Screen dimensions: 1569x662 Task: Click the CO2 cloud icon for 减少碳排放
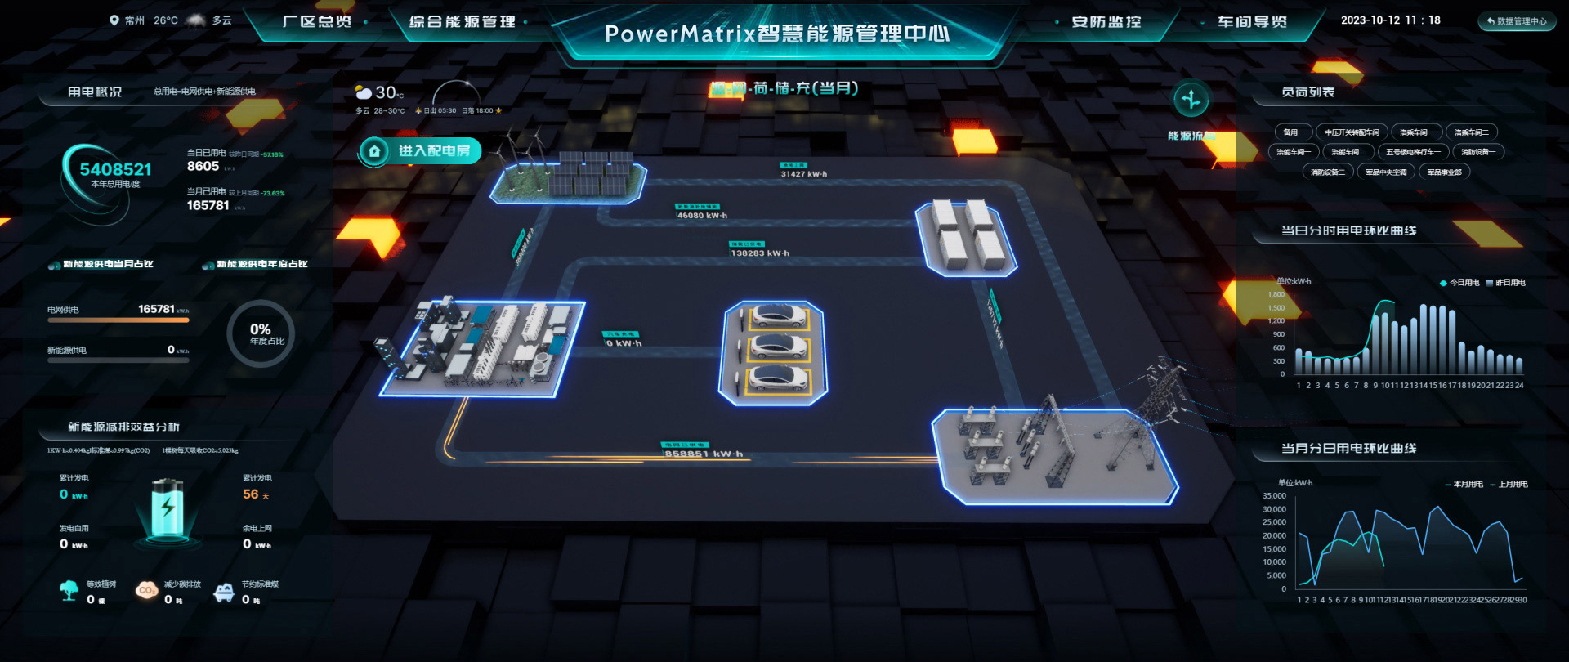pyautogui.click(x=147, y=590)
